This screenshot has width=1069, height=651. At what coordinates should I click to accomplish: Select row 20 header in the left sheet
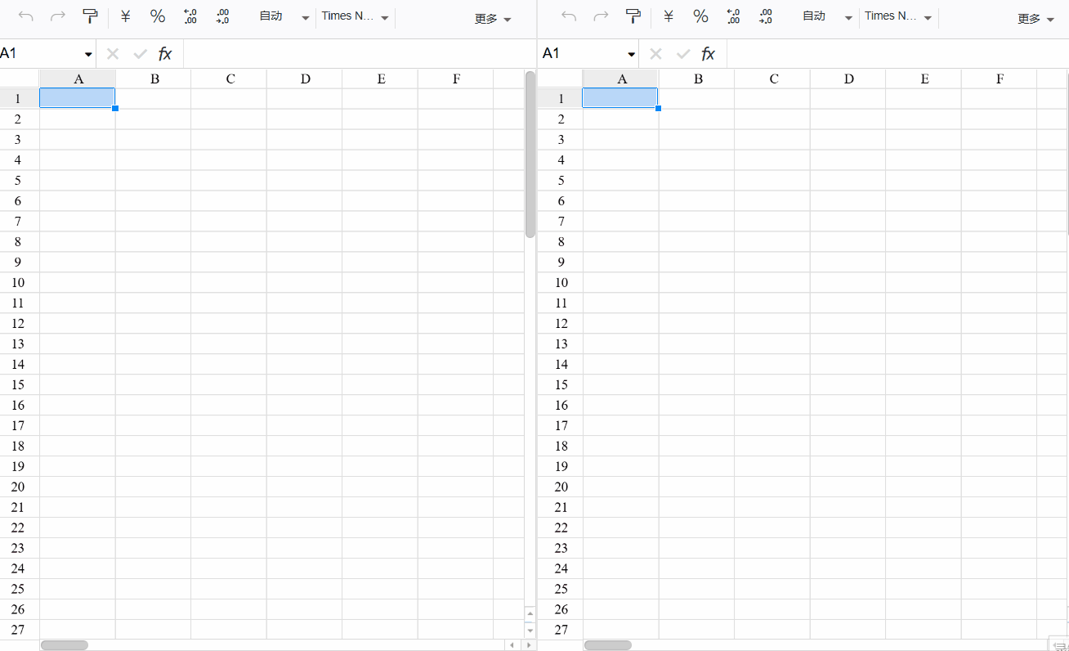click(x=18, y=487)
